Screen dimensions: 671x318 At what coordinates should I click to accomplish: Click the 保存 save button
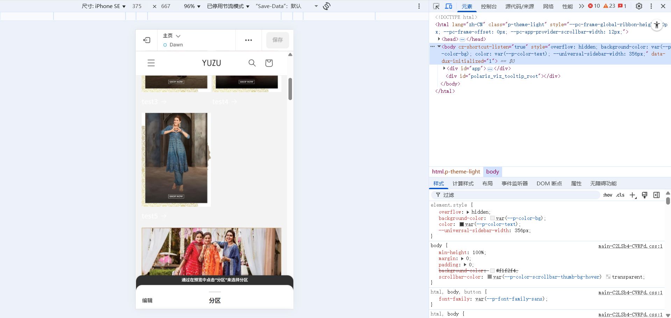point(278,40)
